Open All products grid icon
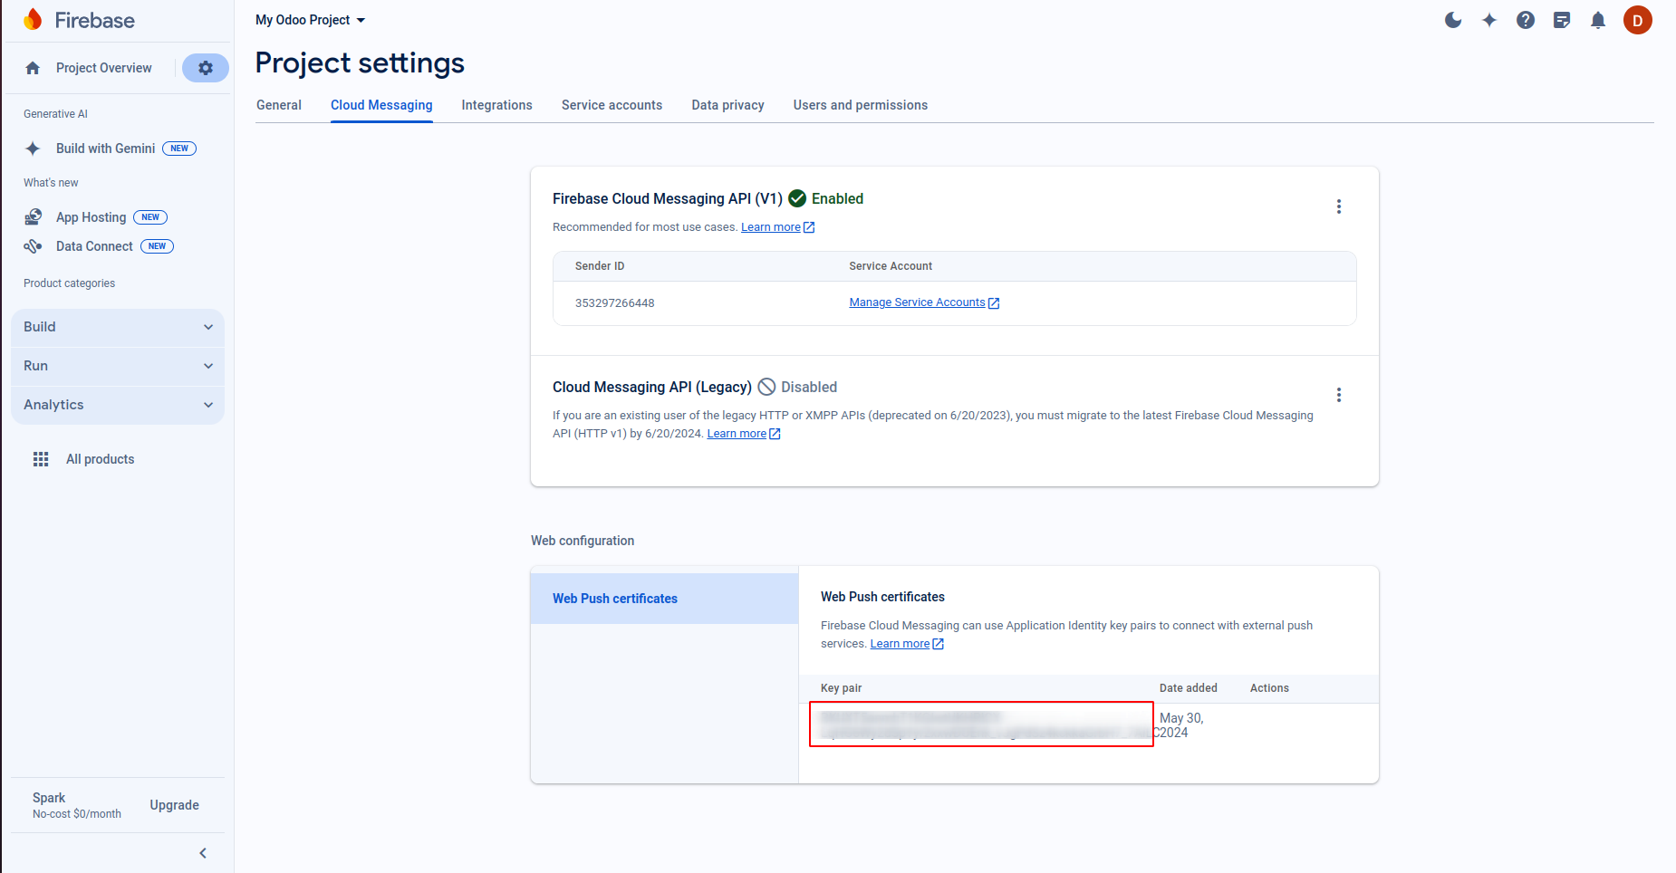This screenshot has width=1676, height=873. click(41, 459)
